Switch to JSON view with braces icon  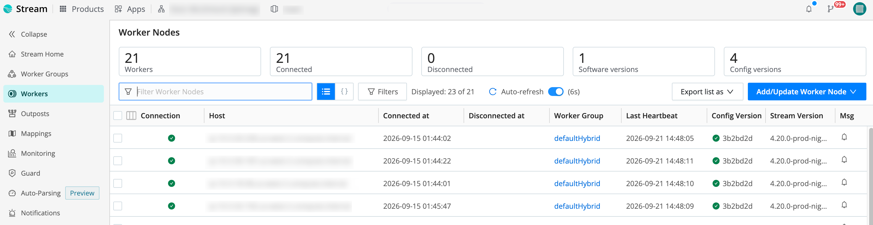(x=344, y=92)
